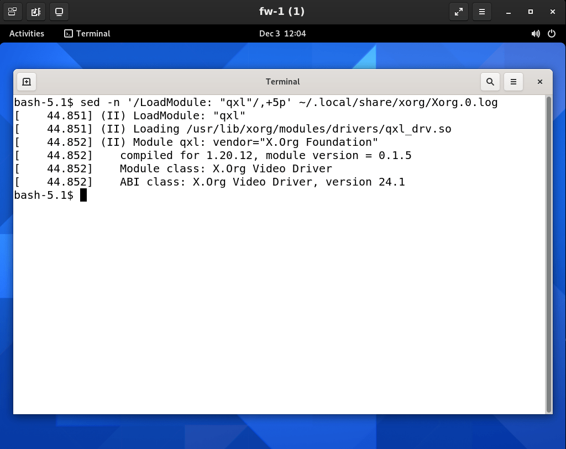Click at the bash prompt cursor

click(83, 196)
